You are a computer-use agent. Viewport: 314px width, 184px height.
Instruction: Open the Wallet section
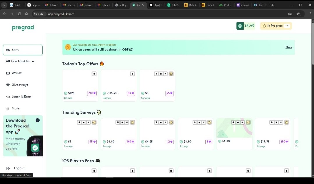pyautogui.click(x=14, y=73)
